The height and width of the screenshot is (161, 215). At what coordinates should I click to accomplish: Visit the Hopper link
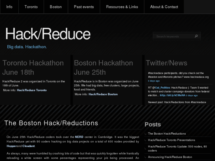(x=12, y=146)
